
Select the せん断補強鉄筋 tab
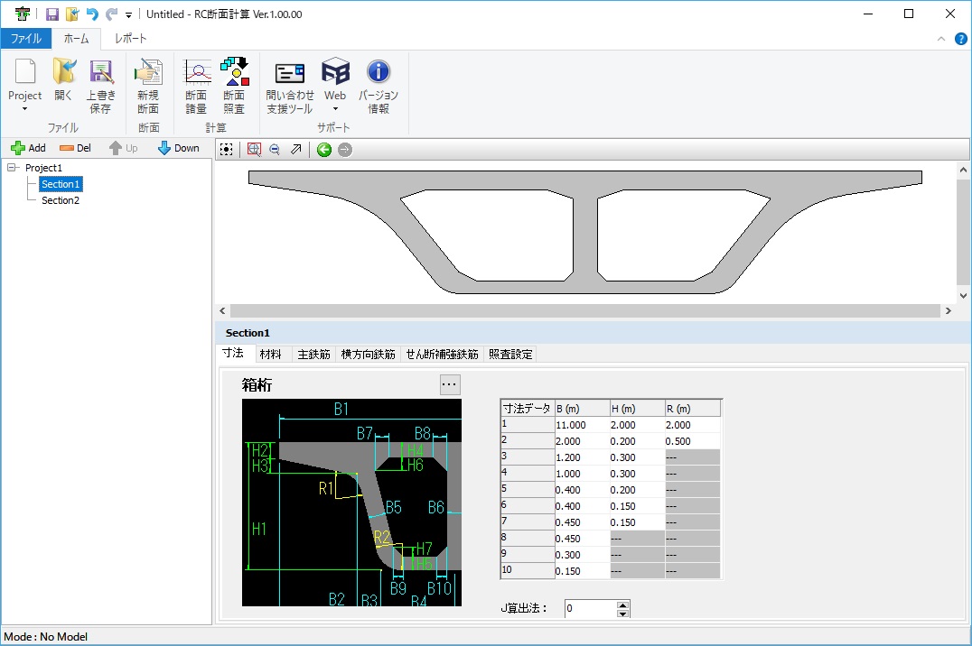tap(442, 355)
